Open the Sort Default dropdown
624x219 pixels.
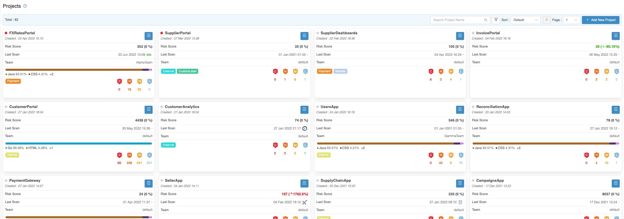pos(526,20)
